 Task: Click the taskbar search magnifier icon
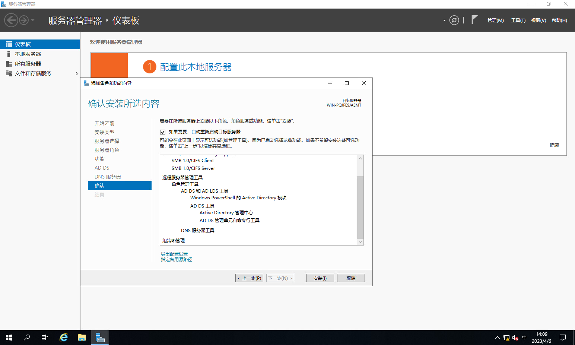click(x=27, y=338)
